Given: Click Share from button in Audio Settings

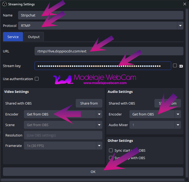Looking at the screenshot, I should pyautogui.click(x=168, y=103).
